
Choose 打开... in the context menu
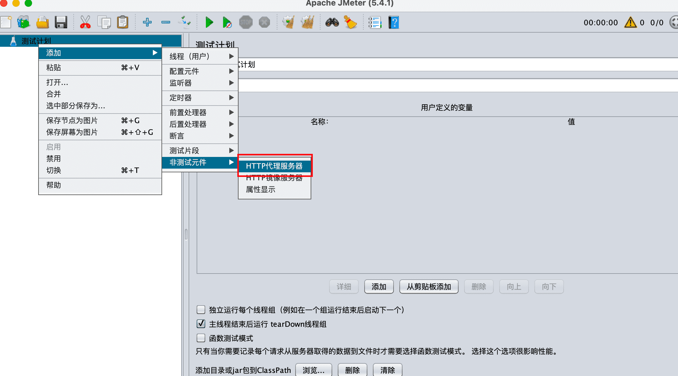click(x=100, y=82)
